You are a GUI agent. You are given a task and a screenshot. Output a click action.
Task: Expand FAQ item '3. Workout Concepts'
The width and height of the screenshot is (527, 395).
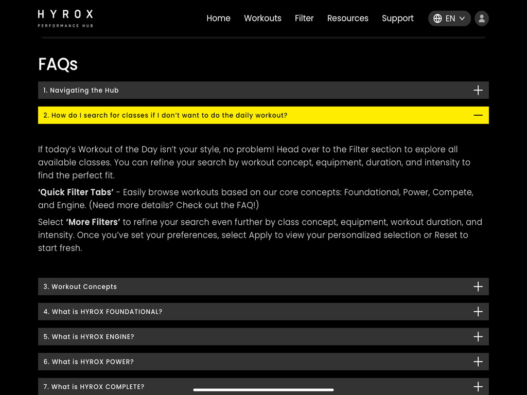263,286
